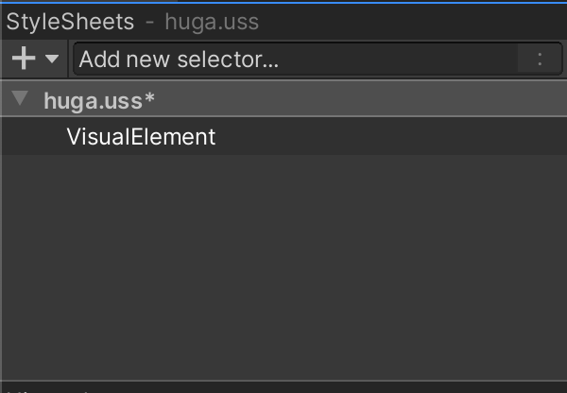The image size is (567, 393).
Task: Collapse the huga.uss* foldout triangle
Action: [x=21, y=99]
